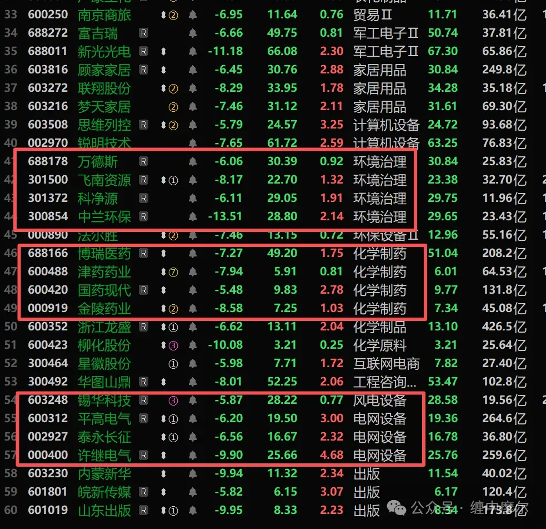This screenshot has width=546, height=529.
Task: Click the R badge beside 许继电气
Action: [143, 456]
